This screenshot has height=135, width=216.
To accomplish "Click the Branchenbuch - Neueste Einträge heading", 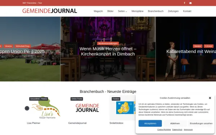I will pos(108,91).
